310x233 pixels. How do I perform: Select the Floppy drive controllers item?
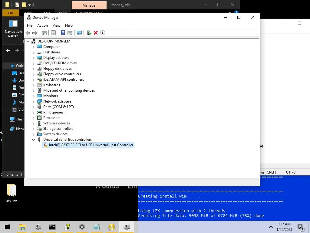click(62, 74)
